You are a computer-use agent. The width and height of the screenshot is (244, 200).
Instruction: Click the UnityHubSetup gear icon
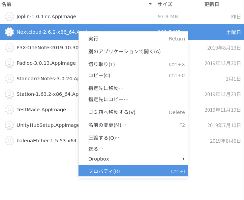[x=9, y=125]
